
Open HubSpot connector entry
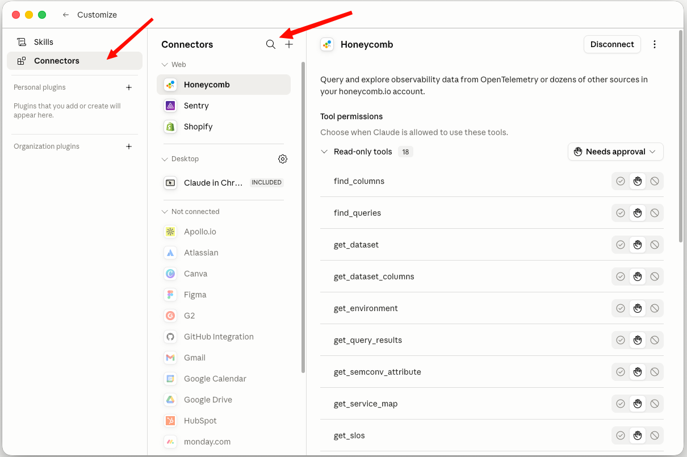(x=224, y=421)
